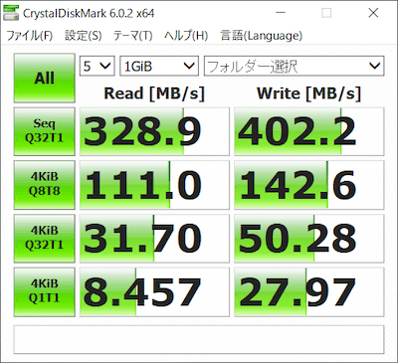
Task: Open the 設定(S) menu
Action: tap(83, 36)
